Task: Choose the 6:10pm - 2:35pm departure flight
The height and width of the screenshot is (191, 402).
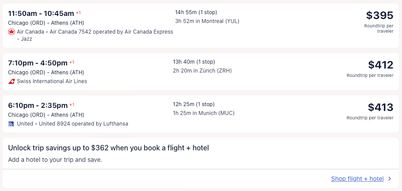Action: coord(38,105)
